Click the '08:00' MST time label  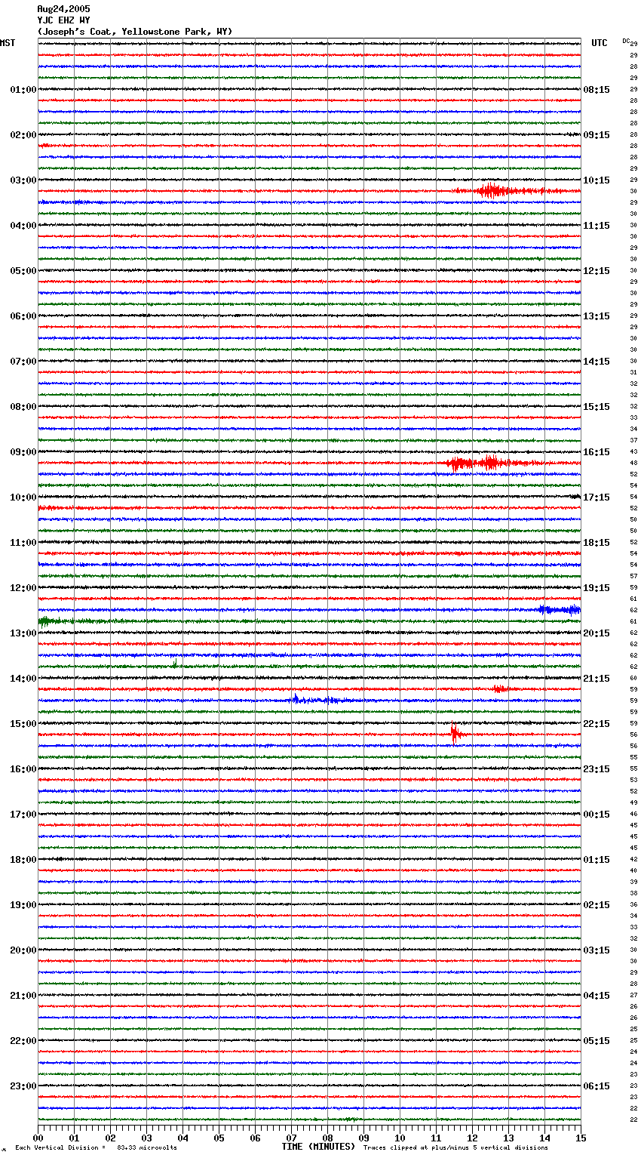point(23,407)
